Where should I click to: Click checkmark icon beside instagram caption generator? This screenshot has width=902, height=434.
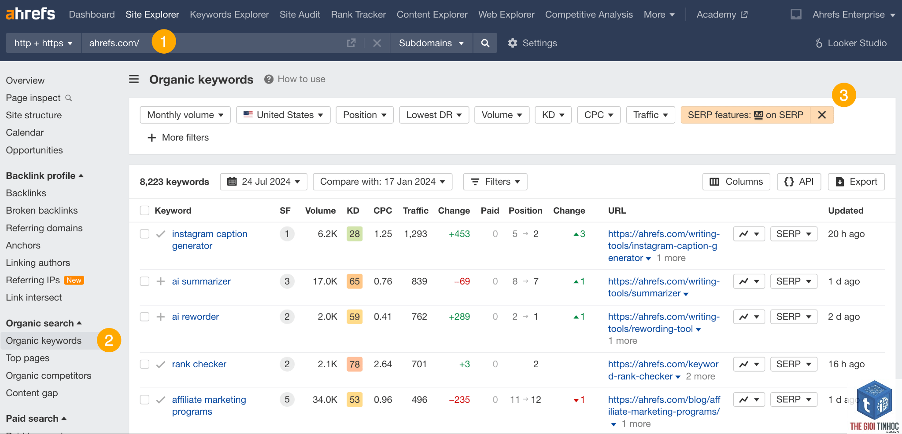(161, 234)
